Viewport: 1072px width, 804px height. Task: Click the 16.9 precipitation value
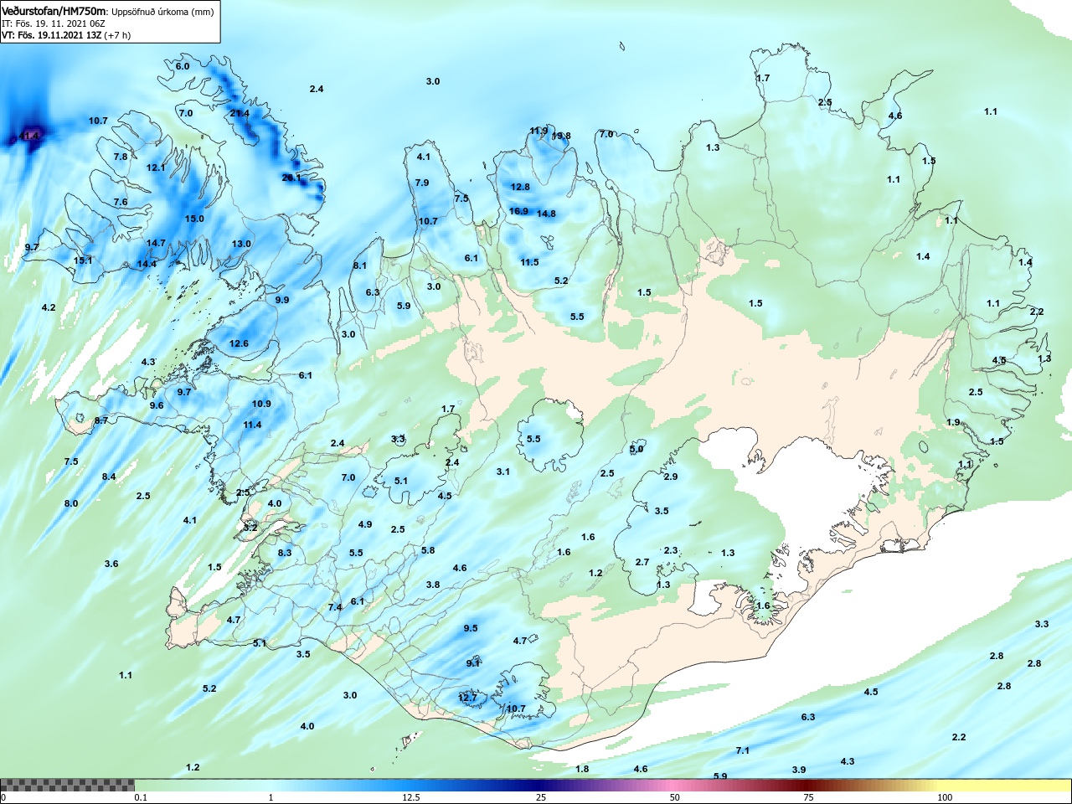point(518,211)
